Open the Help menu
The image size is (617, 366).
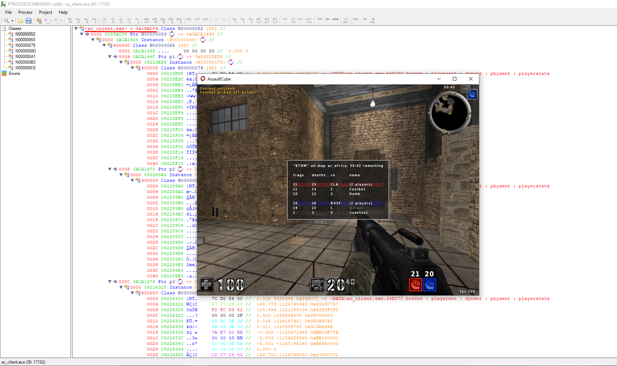(63, 12)
